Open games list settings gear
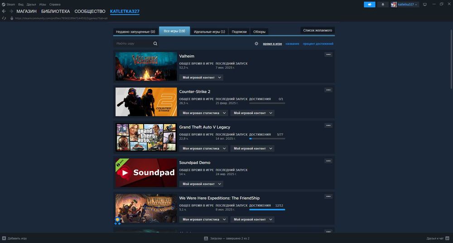Viewport: 453px width, 243px height. point(256,43)
